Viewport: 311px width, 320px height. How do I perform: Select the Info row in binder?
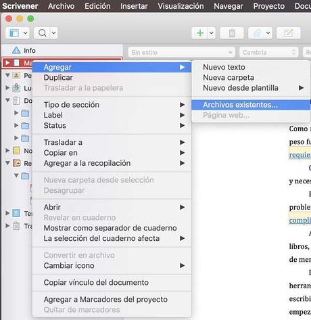[x=62, y=50]
